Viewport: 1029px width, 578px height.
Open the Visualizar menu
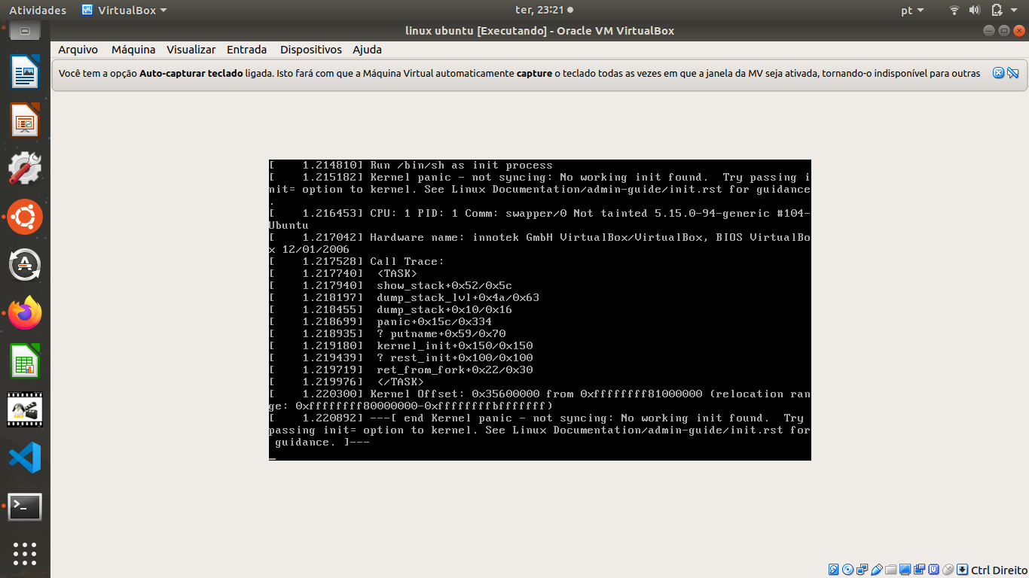[x=191, y=50]
